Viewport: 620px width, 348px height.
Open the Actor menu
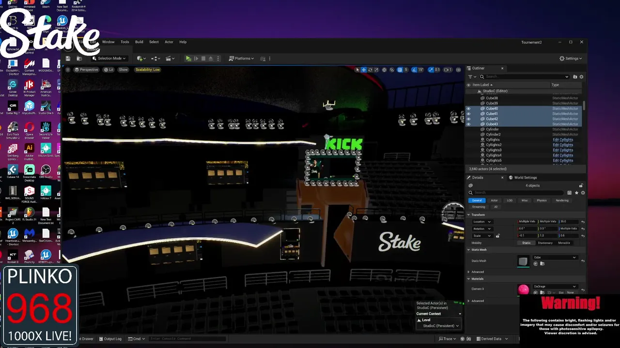pos(169,42)
